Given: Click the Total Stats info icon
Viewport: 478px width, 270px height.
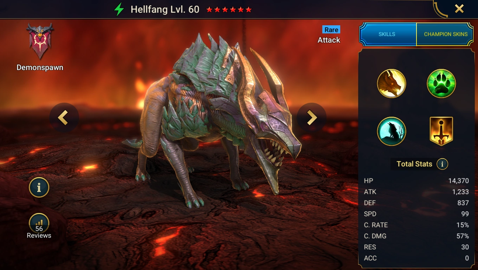Looking at the screenshot, I should tap(443, 164).
